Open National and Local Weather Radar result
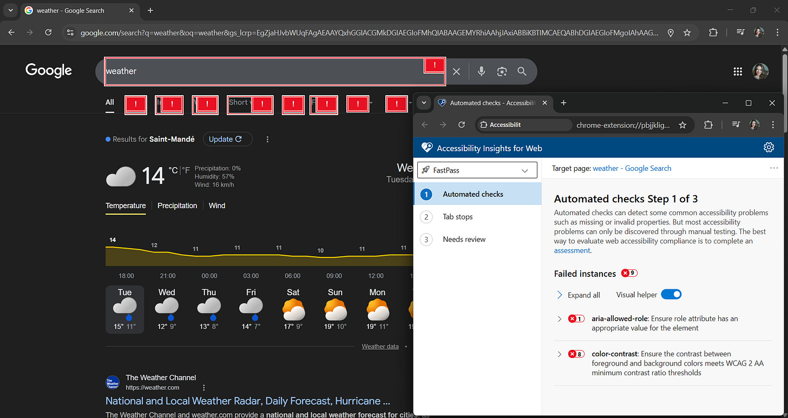This screenshot has width=788, height=418. pyautogui.click(x=248, y=401)
